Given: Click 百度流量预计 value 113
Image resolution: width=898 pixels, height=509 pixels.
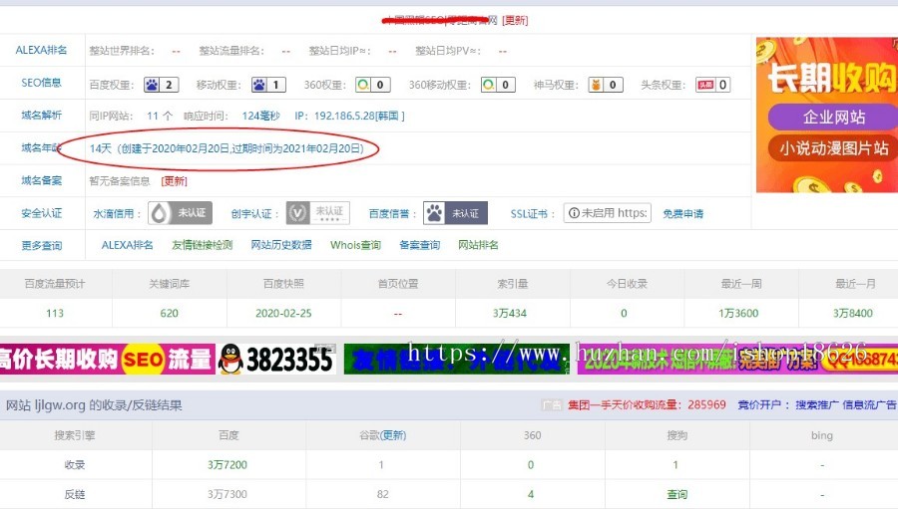Looking at the screenshot, I should pos(55,313).
